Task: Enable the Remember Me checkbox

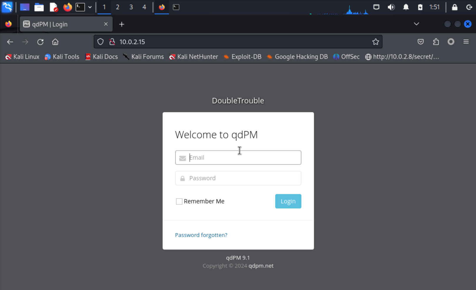Action: 179,201
